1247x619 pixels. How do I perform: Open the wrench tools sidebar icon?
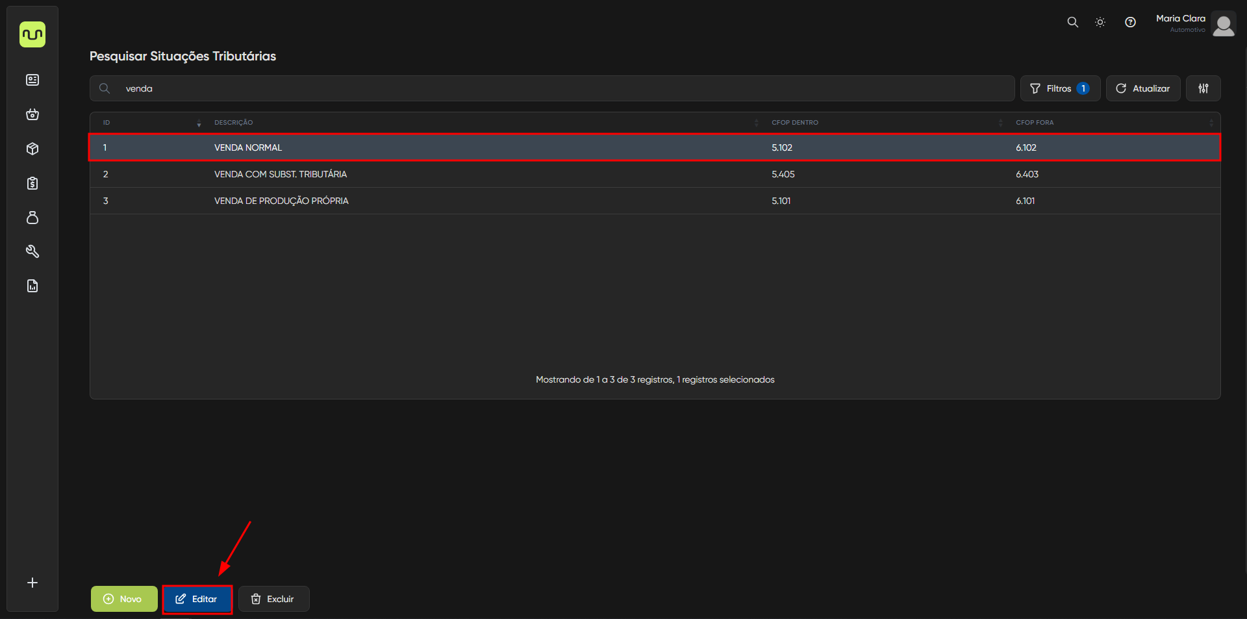32,251
